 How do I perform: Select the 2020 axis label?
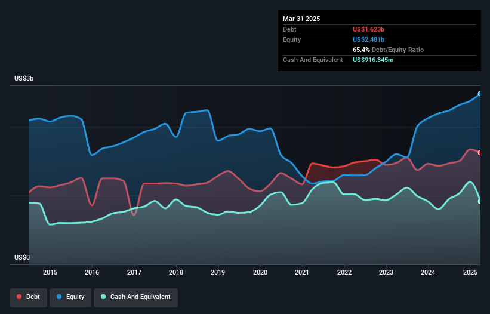(x=260, y=272)
